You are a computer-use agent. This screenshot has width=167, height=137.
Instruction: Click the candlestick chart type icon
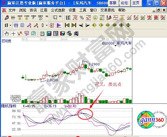(42, 25)
